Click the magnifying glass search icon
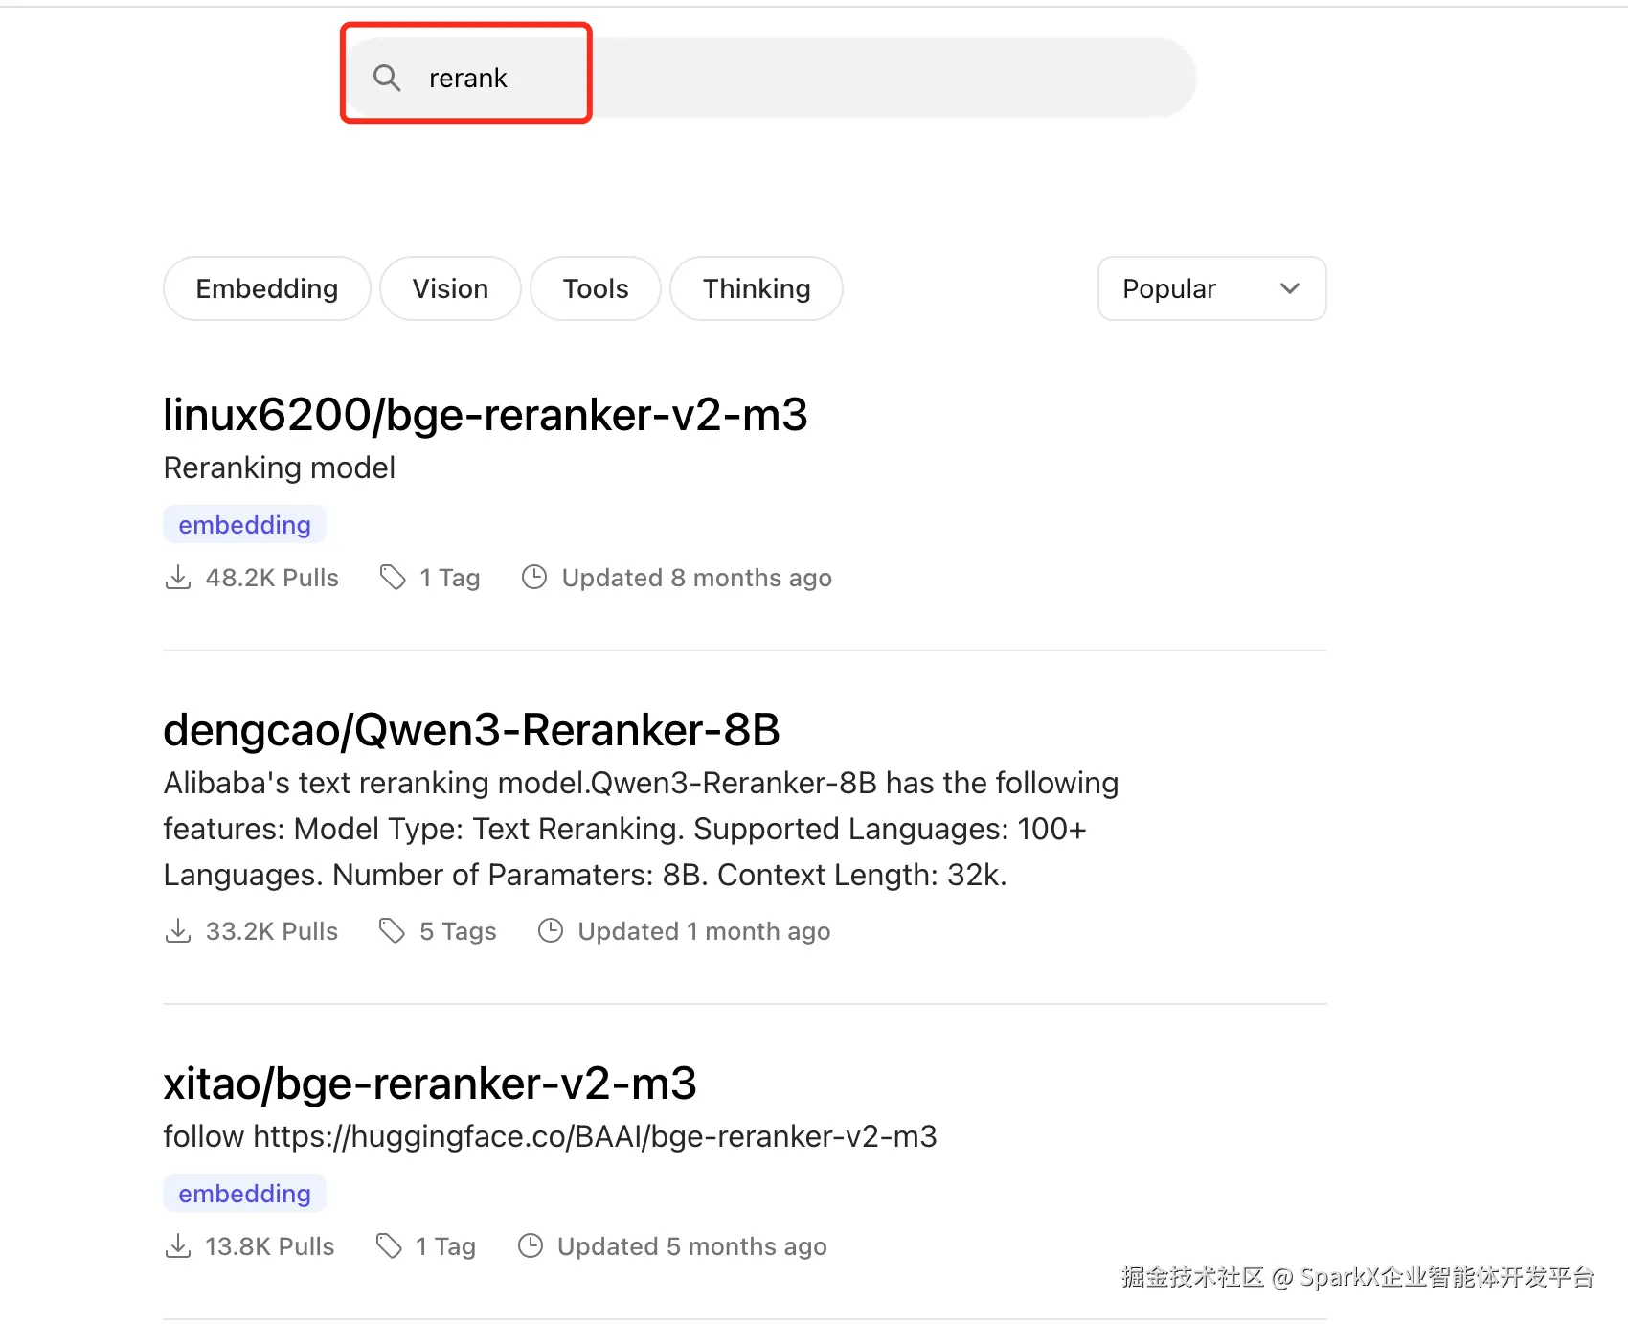1628x1324 pixels. click(387, 78)
